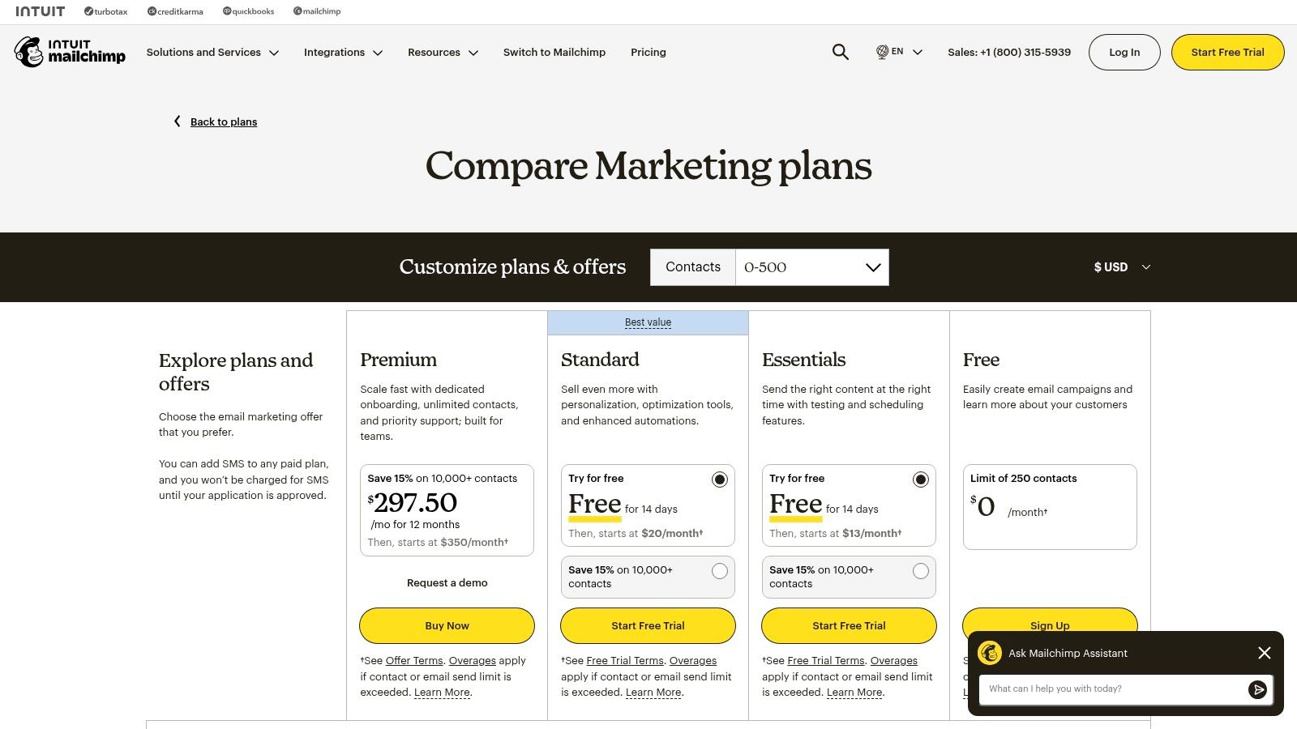Click the send arrow in the assistant chat
The height and width of the screenshot is (729, 1297).
tap(1258, 689)
